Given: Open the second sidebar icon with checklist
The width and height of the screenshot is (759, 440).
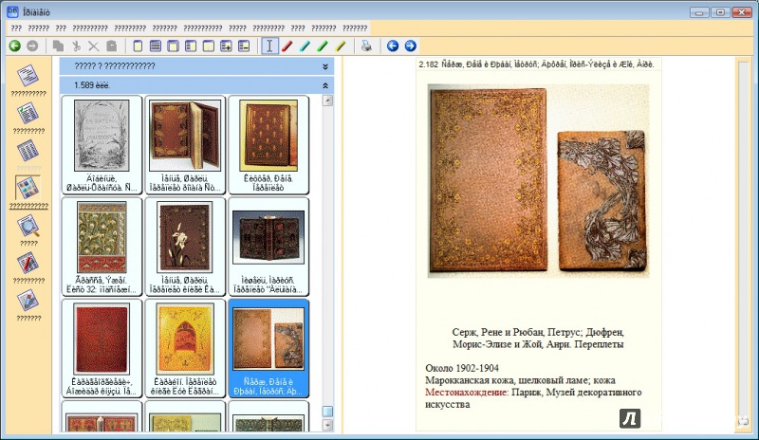Looking at the screenshot, I should [28, 114].
